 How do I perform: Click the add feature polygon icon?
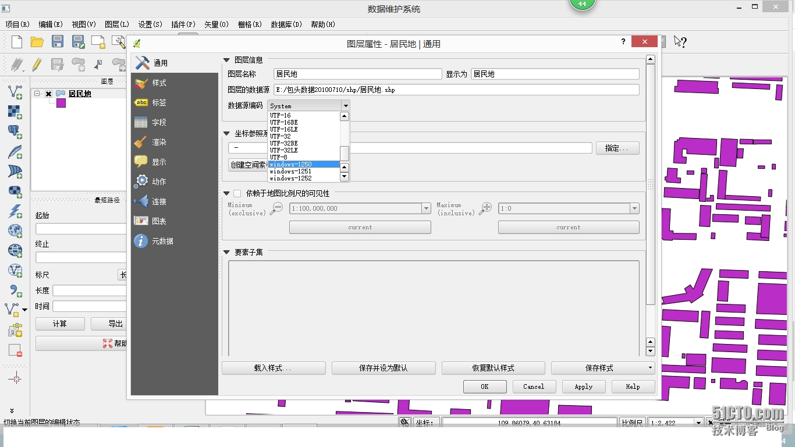tap(78, 64)
